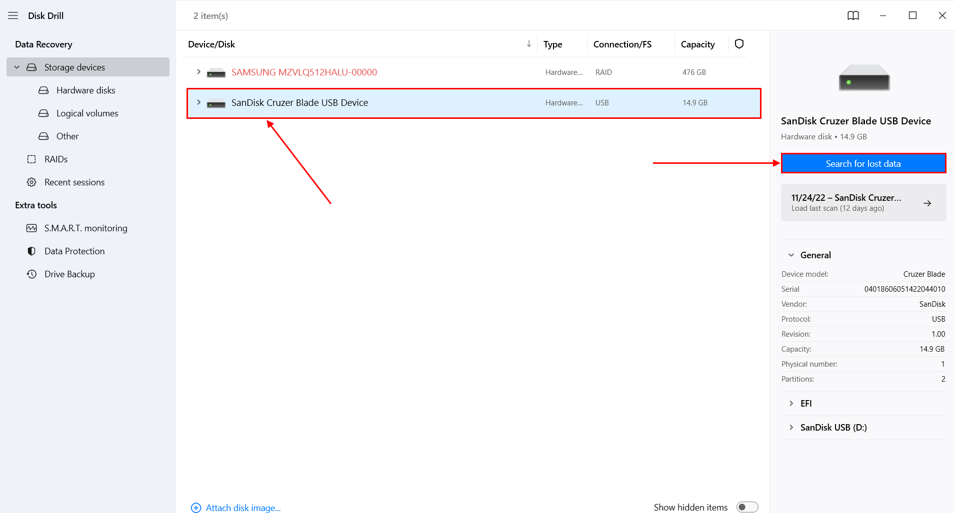Collapse the Storage devices tree chevron

pos(16,67)
